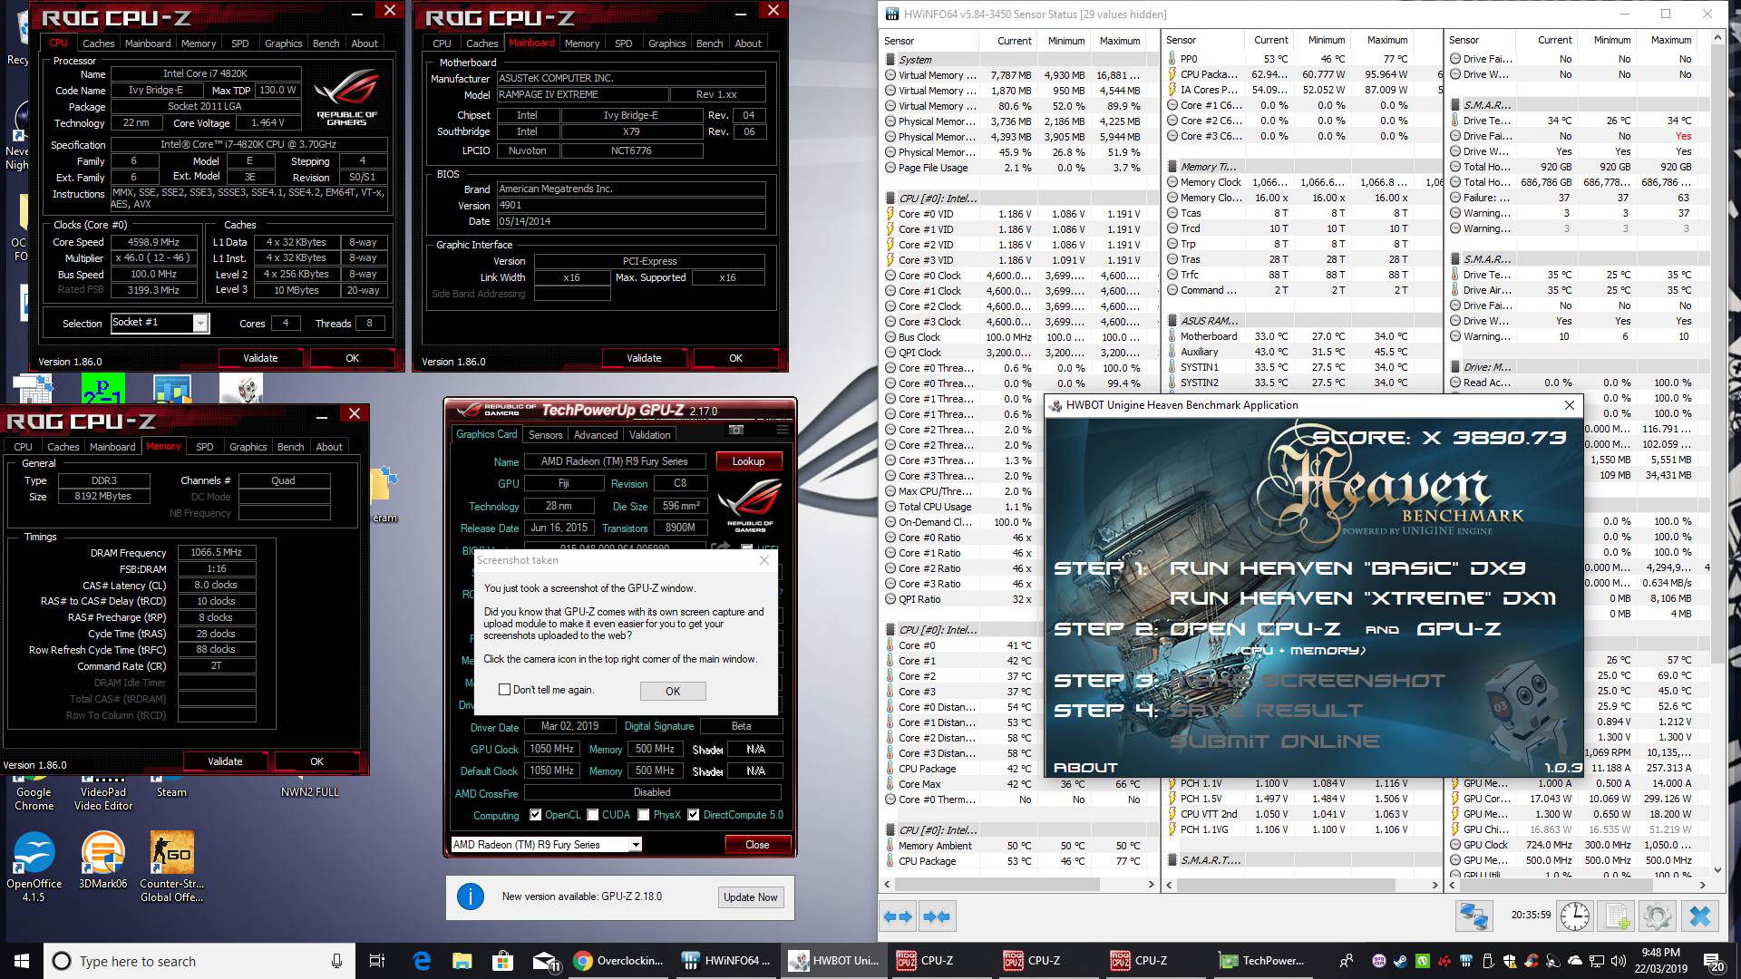The width and height of the screenshot is (1741, 979).
Task: Select Graphics tab in the CPU-Z Processor window
Action: click(283, 44)
